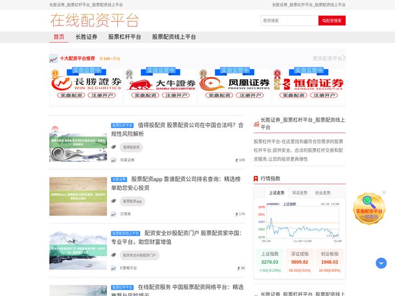Viewport: 395px width, 296px height.
Task: Click the rank 4 medal badge
Action: click(278, 74)
